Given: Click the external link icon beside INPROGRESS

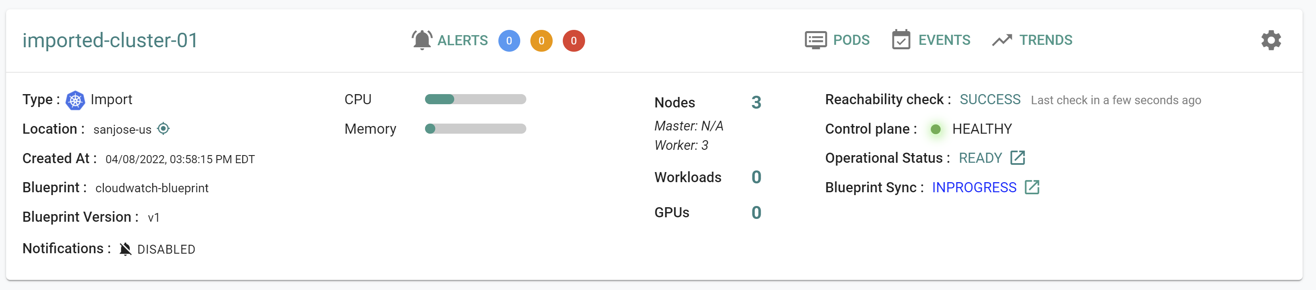Looking at the screenshot, I should pyautogui.click(x=1032, y=187).
